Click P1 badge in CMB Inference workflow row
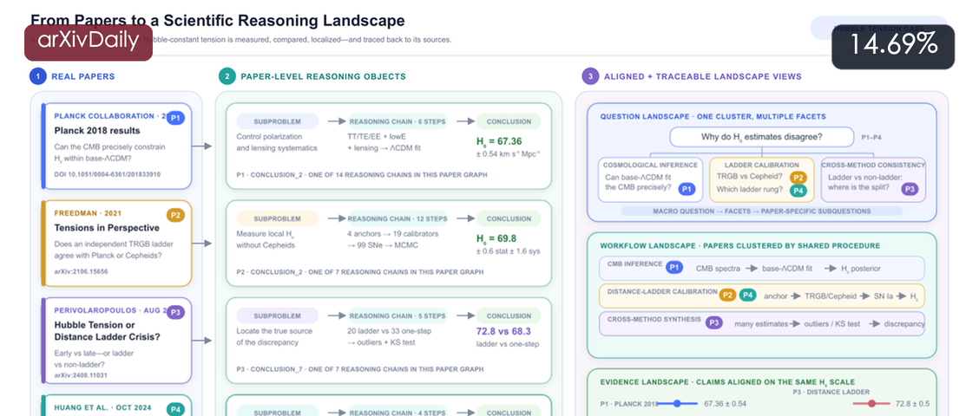 click(673, 267)
